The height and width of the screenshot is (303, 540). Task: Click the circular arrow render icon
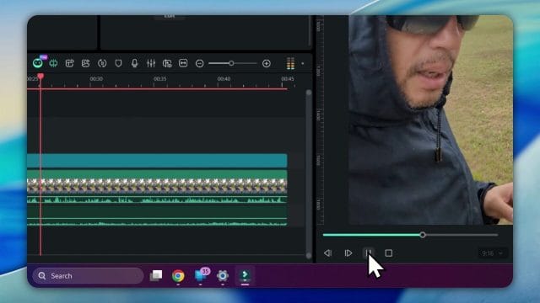(x=102, y=63)
